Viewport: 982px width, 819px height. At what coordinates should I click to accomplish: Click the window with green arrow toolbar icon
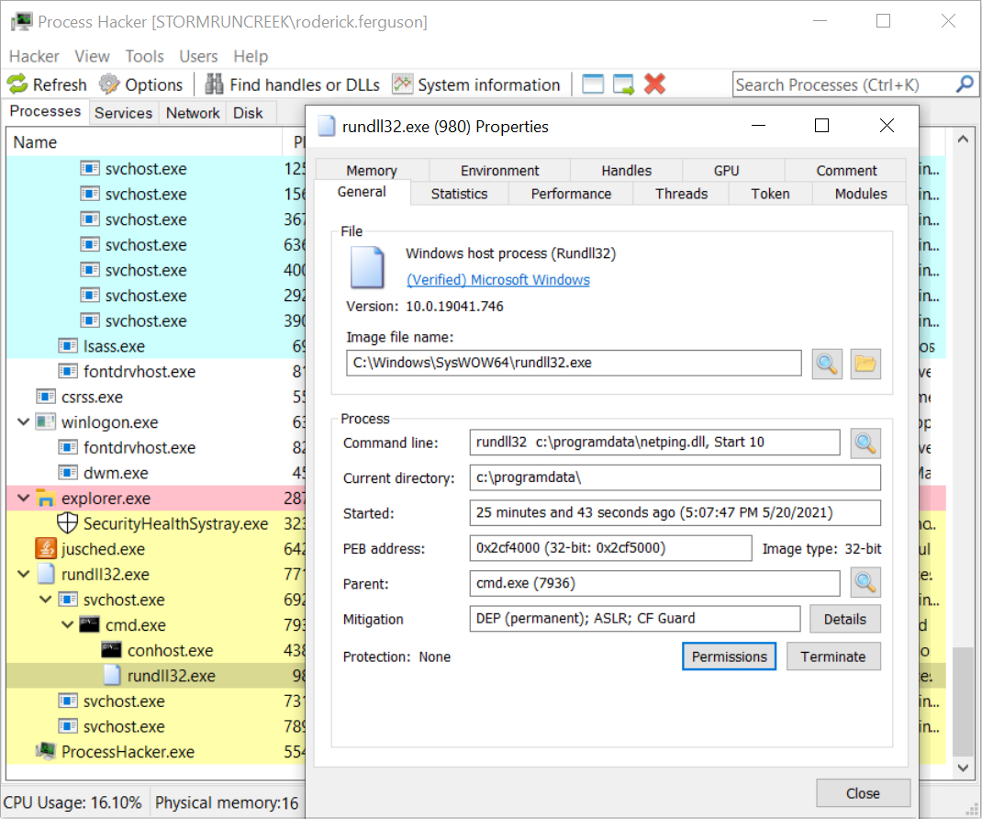tap(624, 84)
